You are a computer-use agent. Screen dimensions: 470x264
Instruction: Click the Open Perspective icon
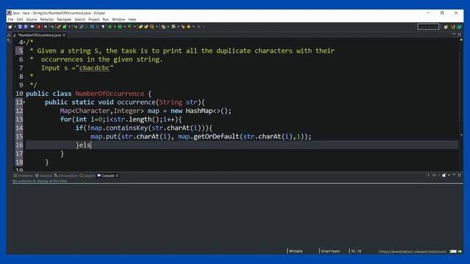[x=446, y=26]
